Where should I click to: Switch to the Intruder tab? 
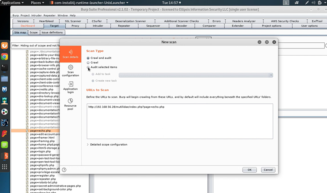pos(98,26)
